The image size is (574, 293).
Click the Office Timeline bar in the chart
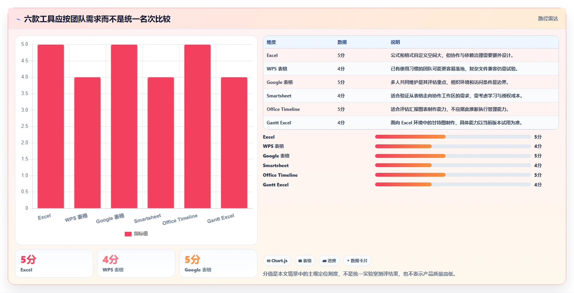(197, 126)
